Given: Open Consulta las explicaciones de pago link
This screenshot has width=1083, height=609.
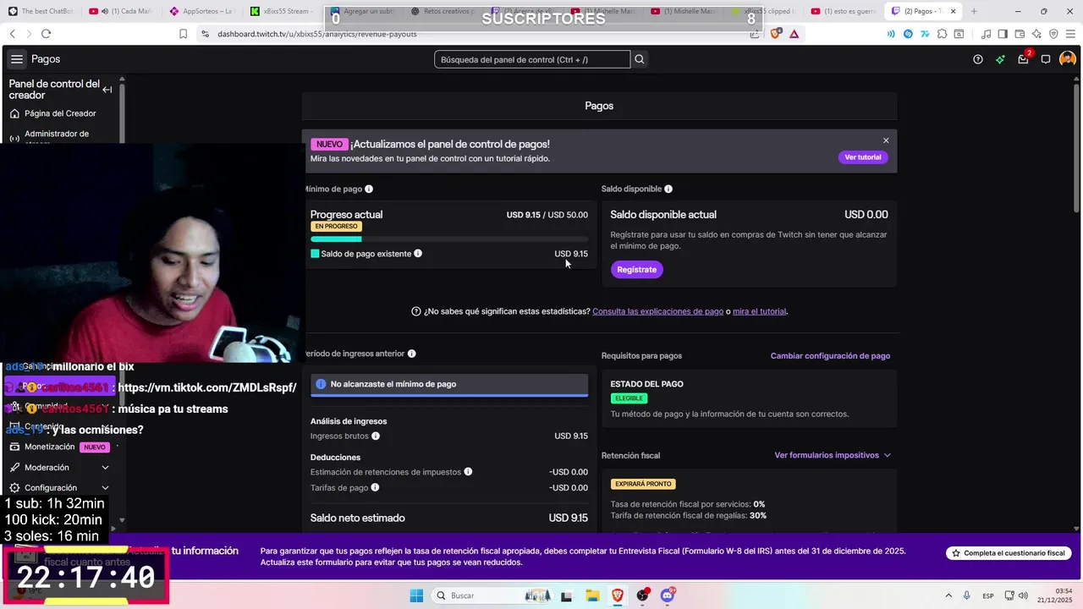Looking at the screenshot, I should (x=657, y=311).
